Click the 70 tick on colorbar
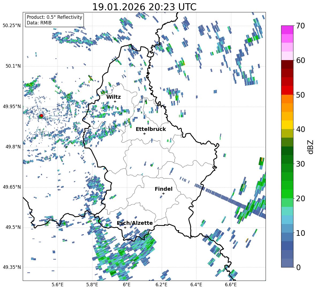Image resolution: width=317 pixels, height=290 pixels. click(x=300, y=26)
